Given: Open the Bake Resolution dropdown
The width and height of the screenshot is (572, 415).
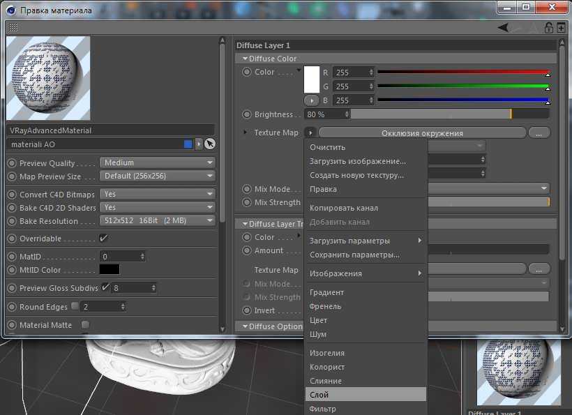Looking at the screenshot, I should pos(157,221).
